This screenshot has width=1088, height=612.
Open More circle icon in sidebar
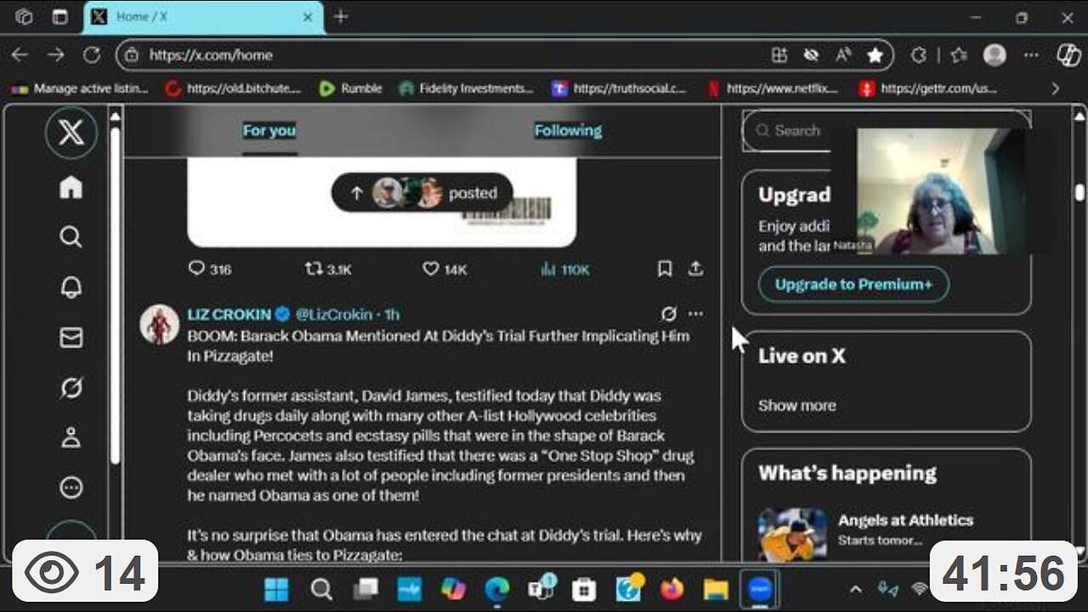71,488
